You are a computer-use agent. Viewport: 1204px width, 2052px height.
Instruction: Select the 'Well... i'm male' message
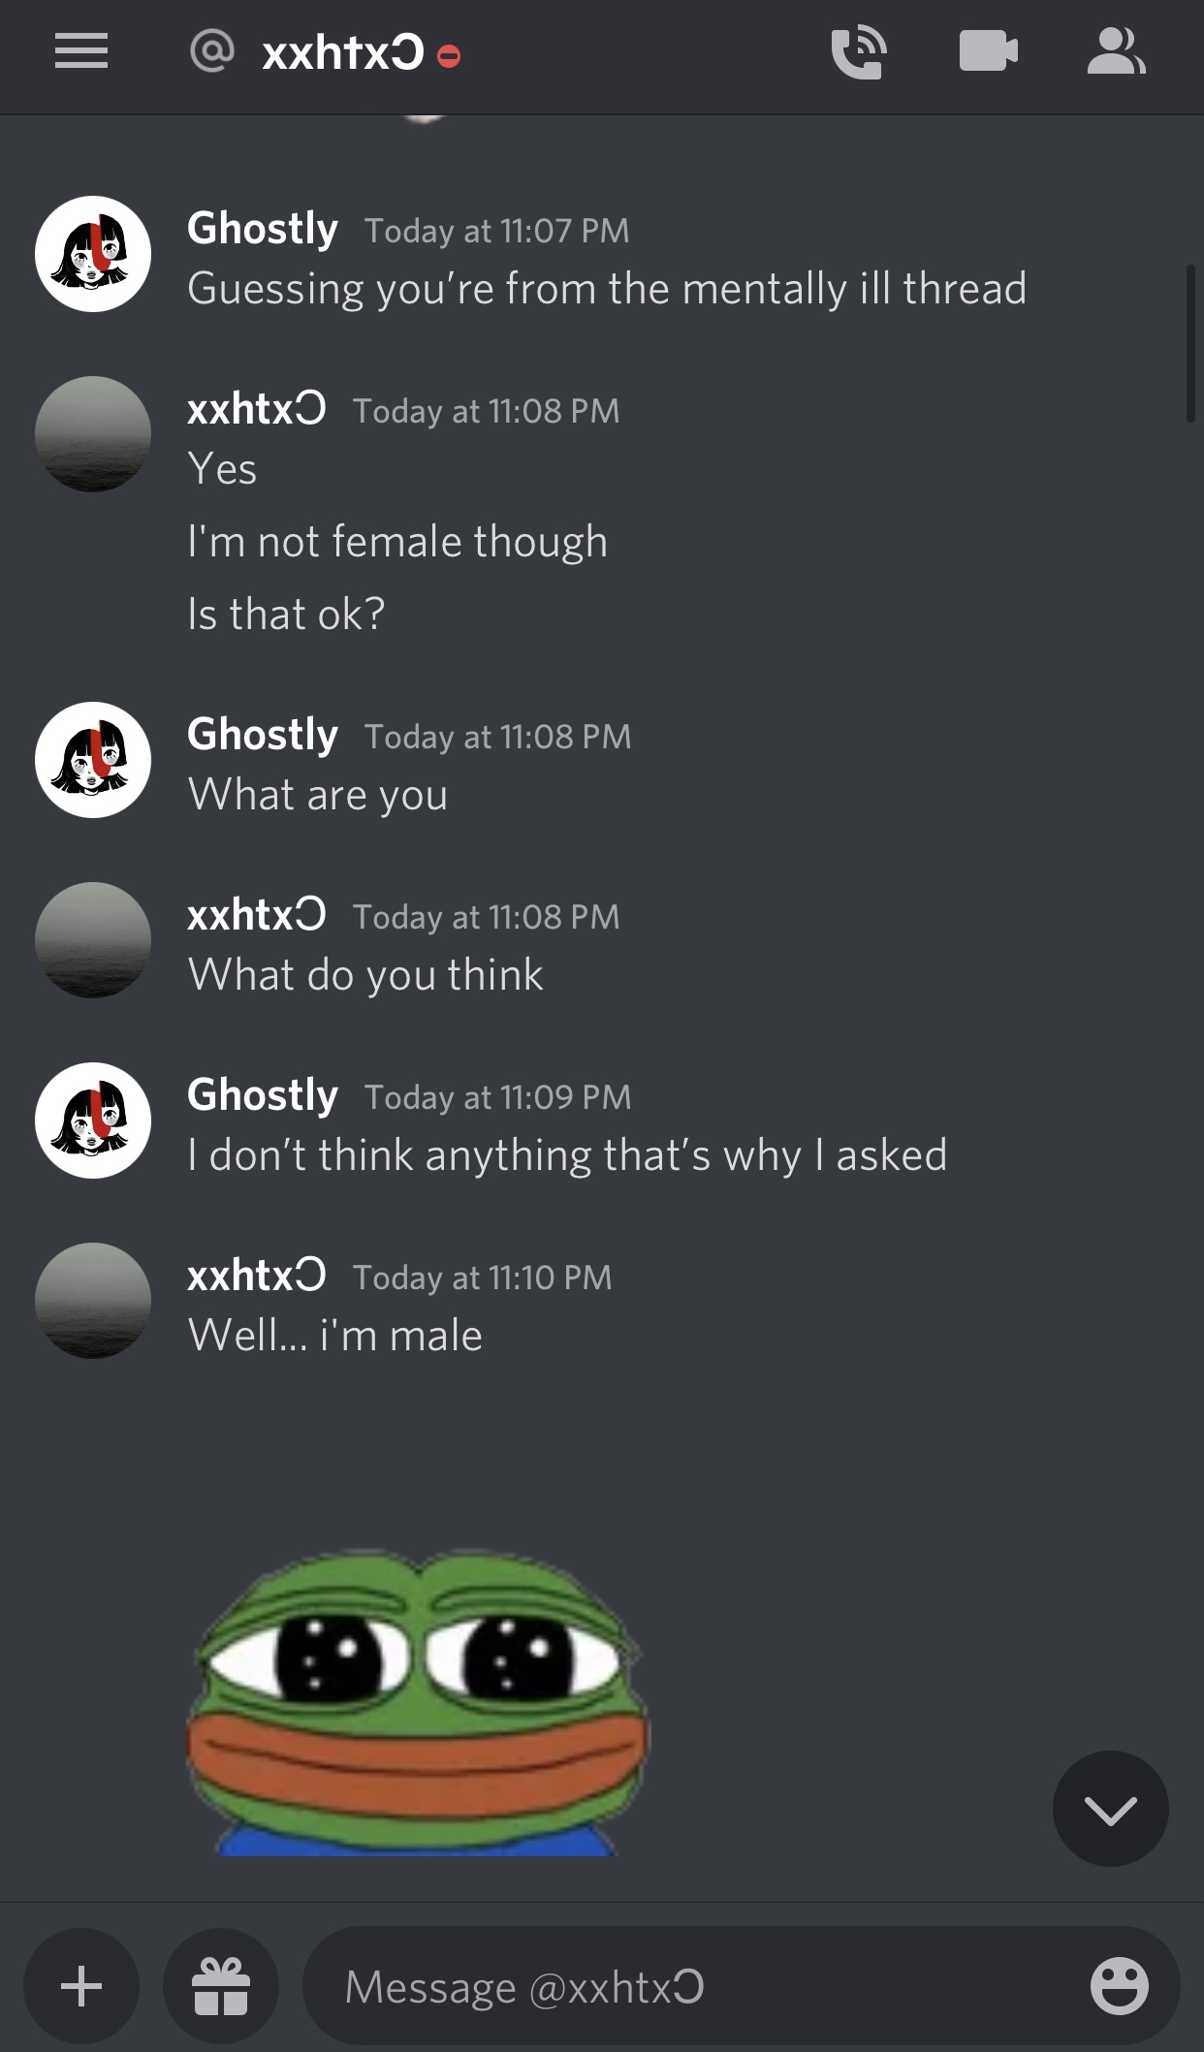point(335,1336)
